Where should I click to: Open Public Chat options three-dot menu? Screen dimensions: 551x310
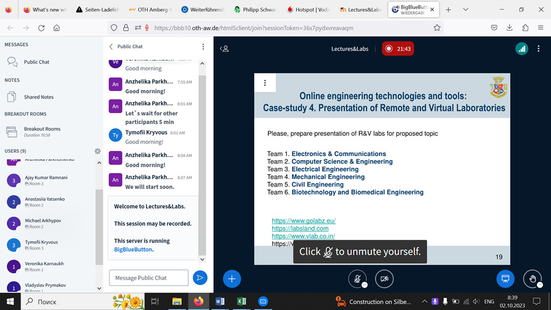point(203,47)
